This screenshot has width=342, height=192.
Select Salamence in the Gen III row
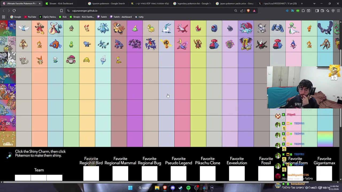[x=246, y=28]
